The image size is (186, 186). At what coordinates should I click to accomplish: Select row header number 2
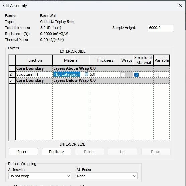12,74
